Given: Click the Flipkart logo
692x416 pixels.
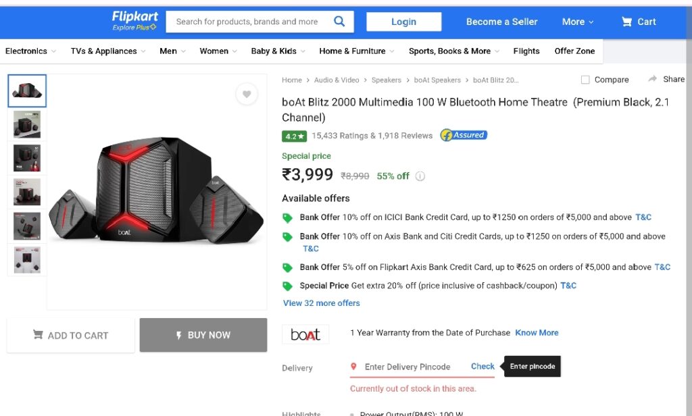Looking at the screenshot, I should point(134,21).
